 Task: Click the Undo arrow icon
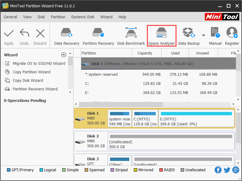click(x=24, y=33)
